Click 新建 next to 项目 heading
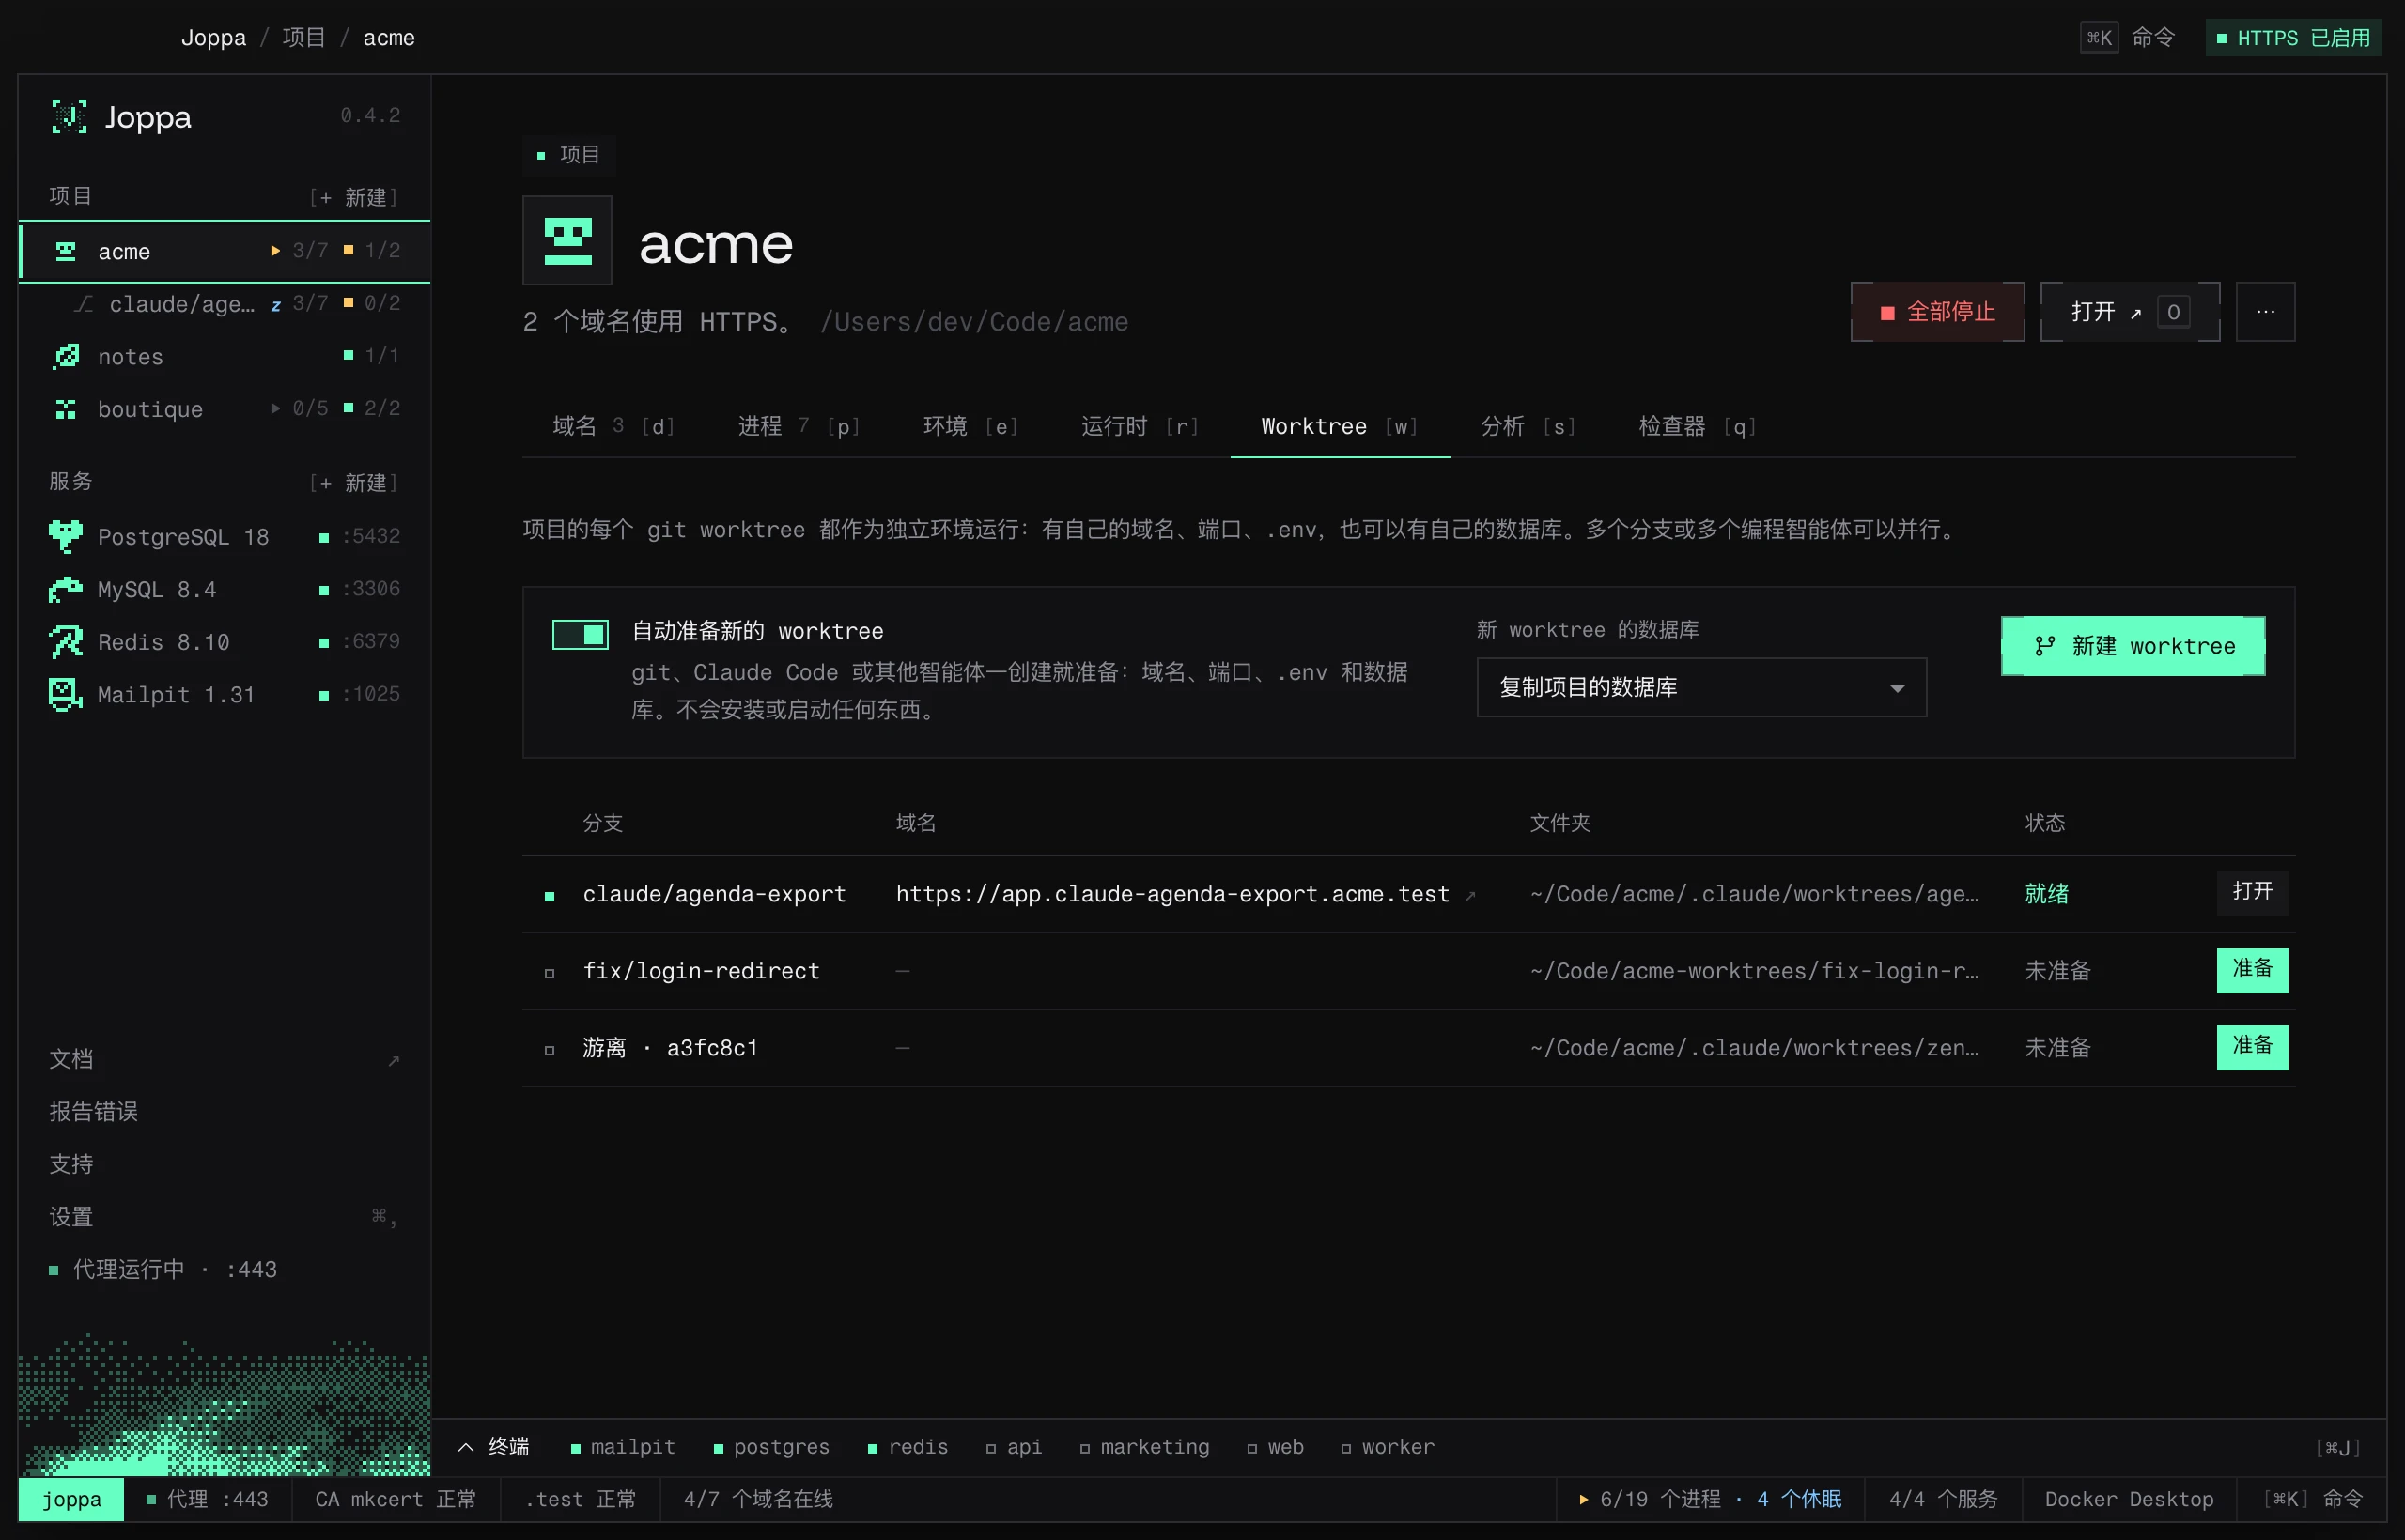This screenshot has width=2405, height=1540. point(354,197)
